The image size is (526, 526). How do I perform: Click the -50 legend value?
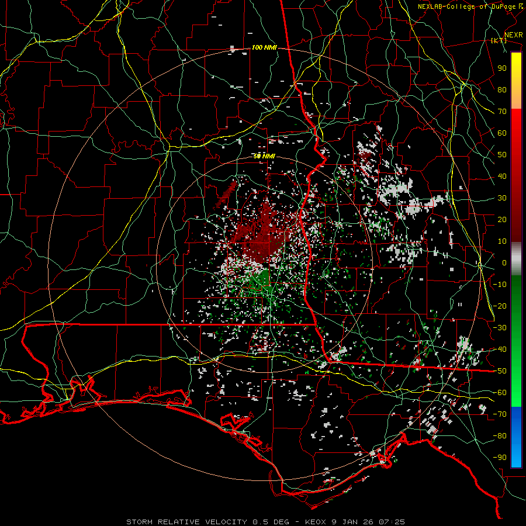pos(500,371)
